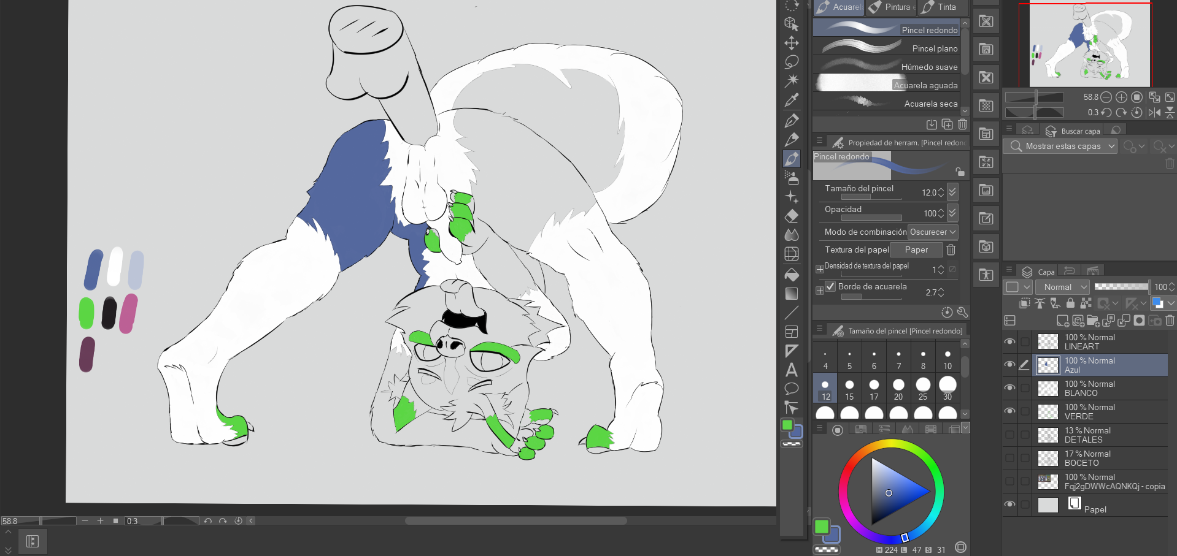
Task: Expand the color palette tabs dropdown
Action: (x=965, y=428)
